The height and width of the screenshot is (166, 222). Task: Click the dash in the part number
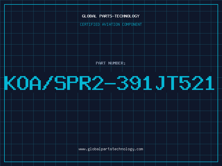point(110,84)
